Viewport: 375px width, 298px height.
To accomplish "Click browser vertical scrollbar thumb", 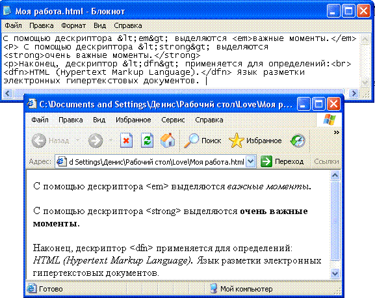I will coord(335,221).
